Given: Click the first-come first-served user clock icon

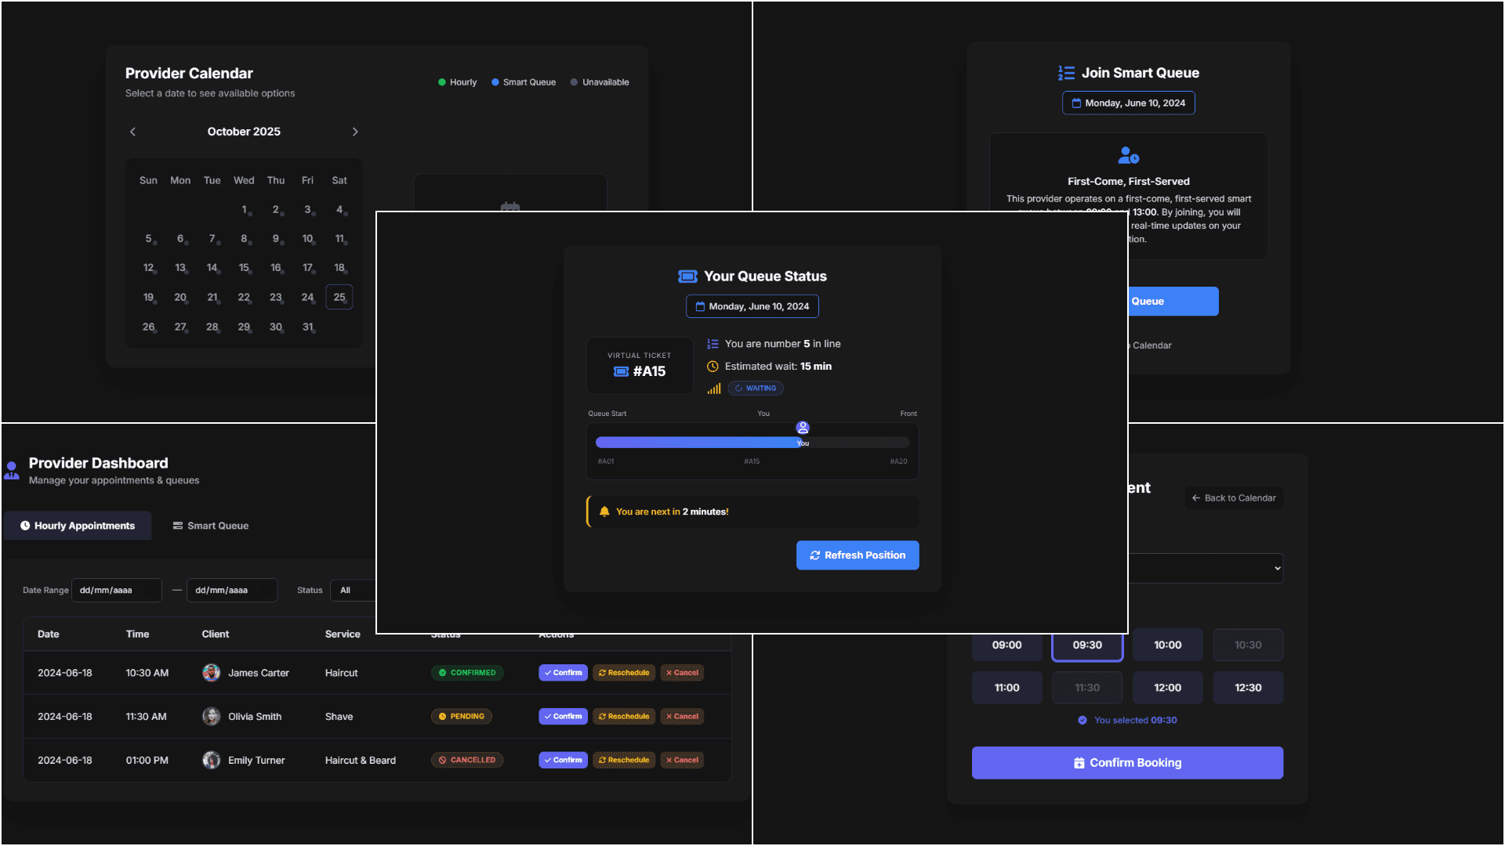Looking at the screenshot, I should coord(1128,156).
